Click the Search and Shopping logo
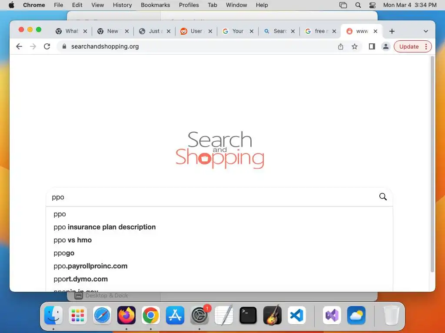445x333 pixels. coord(220,150)
